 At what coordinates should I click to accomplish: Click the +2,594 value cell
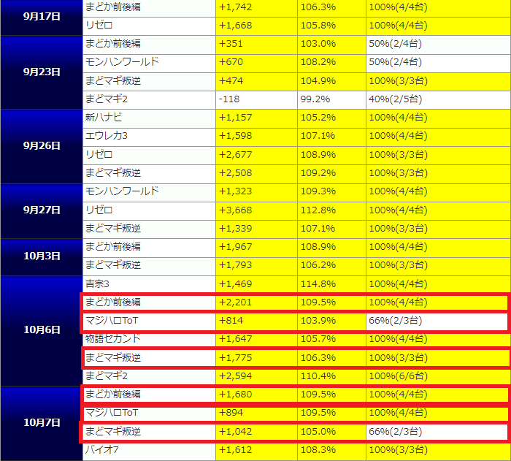tap(256, 376)
